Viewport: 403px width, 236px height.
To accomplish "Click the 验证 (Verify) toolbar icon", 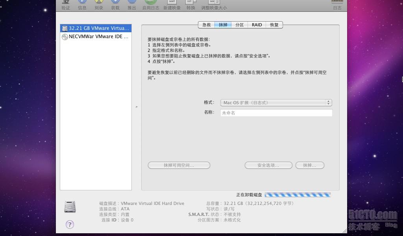I will [x=66, y=2].
